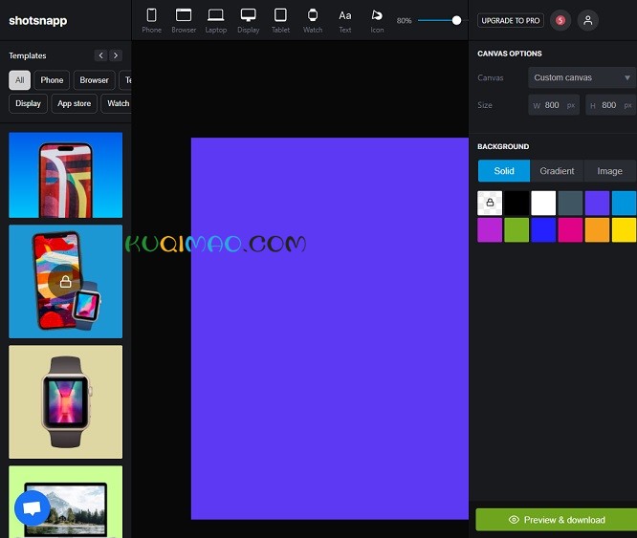Select the Phone device tool
The image size is (637, 538).
point(151,21)
